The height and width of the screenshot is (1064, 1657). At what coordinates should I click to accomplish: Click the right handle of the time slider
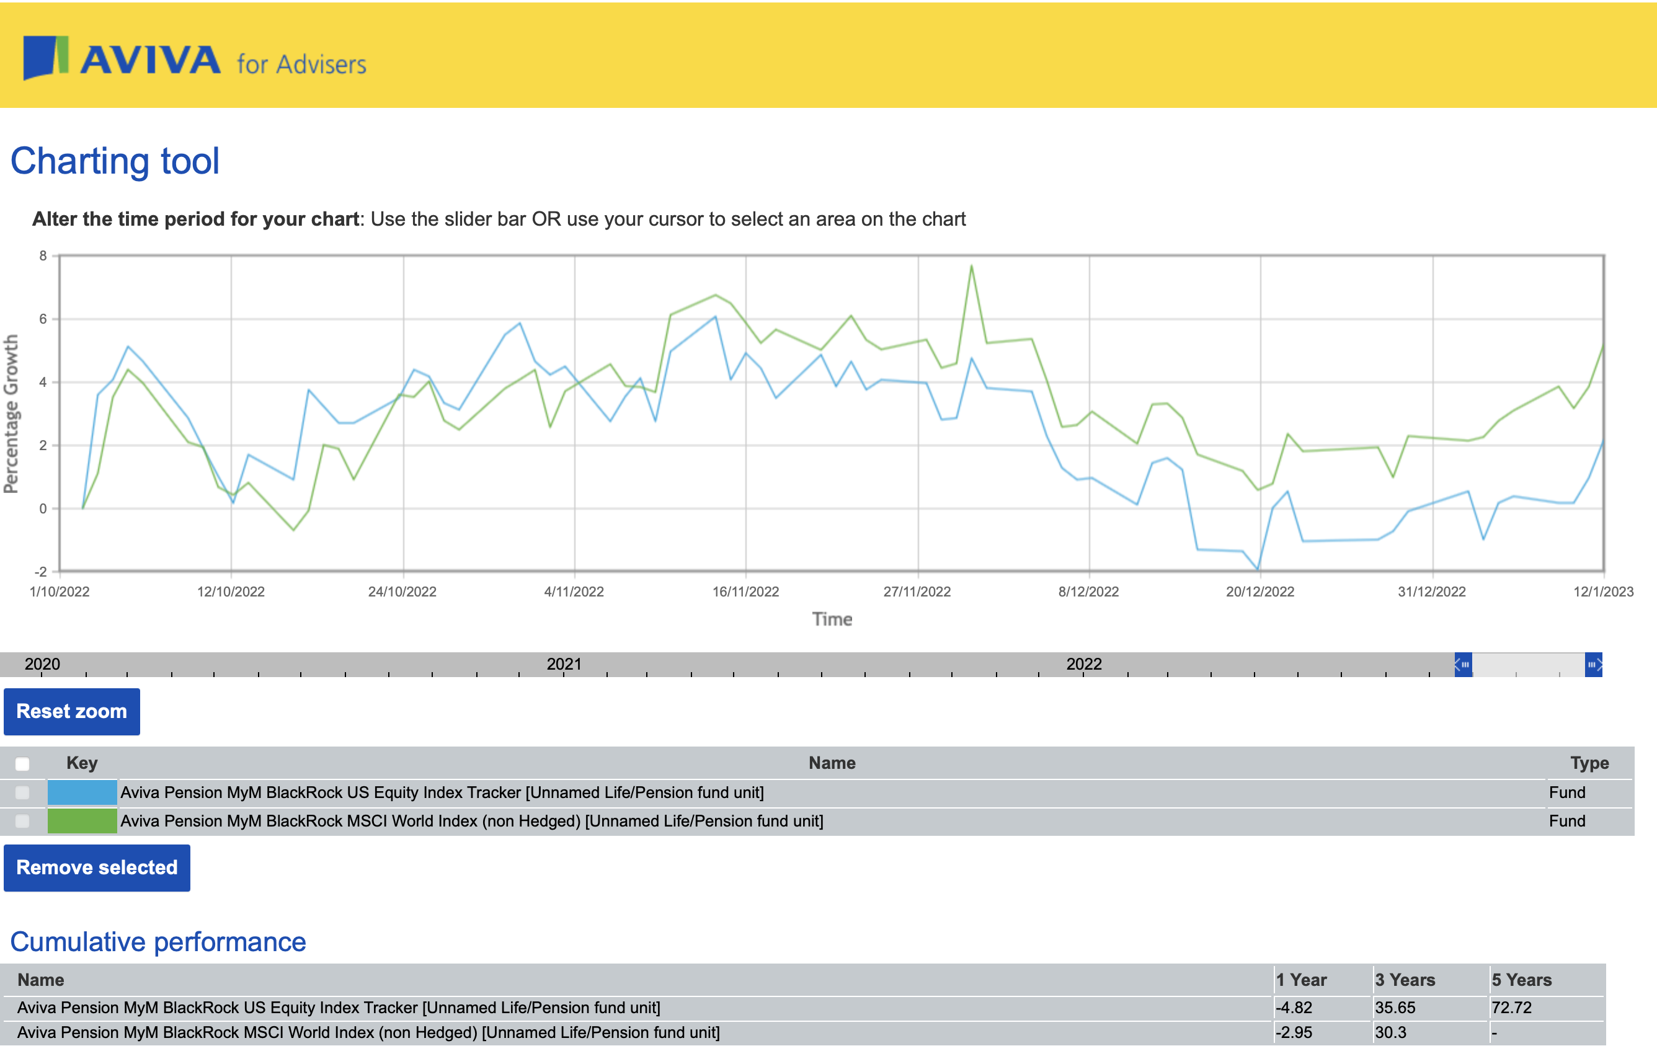point(1593,665)
